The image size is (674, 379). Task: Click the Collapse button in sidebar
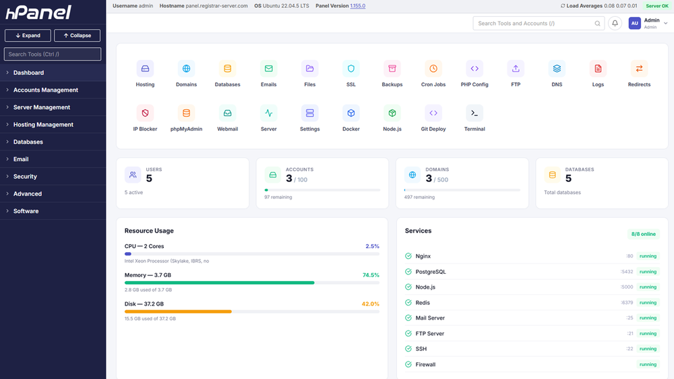click(77, 35)
